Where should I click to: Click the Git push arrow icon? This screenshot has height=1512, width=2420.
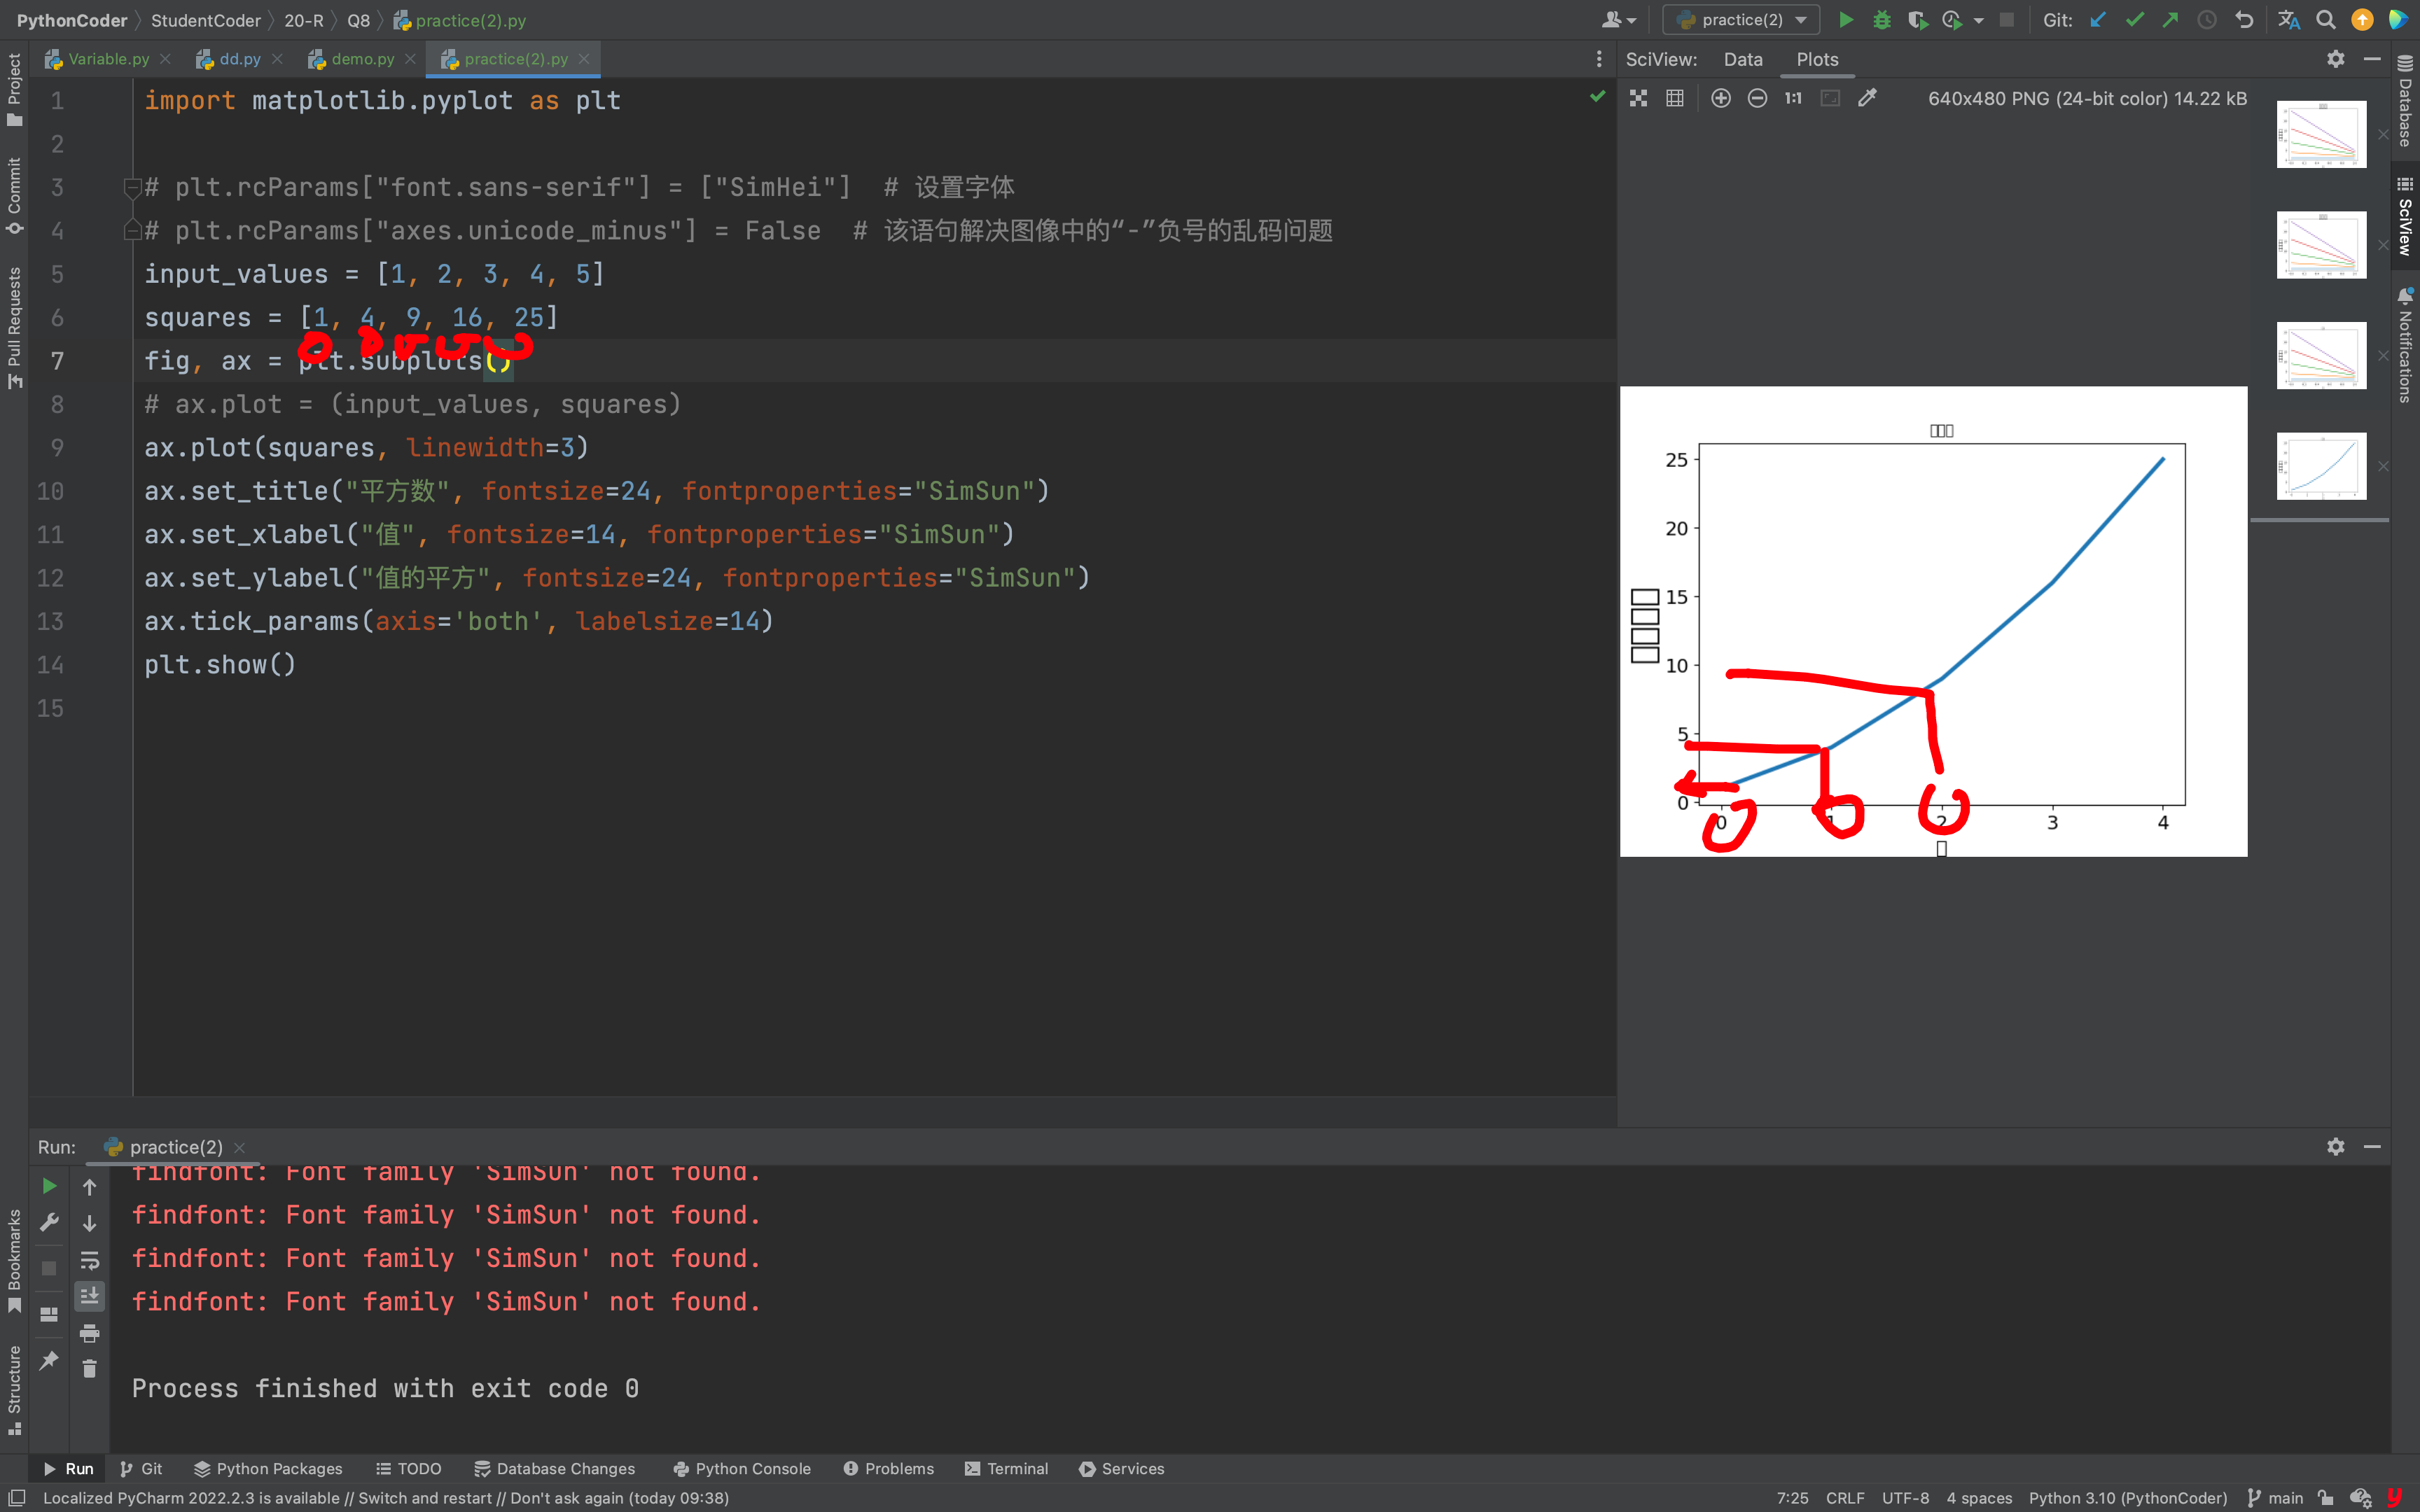(2170, 20)
